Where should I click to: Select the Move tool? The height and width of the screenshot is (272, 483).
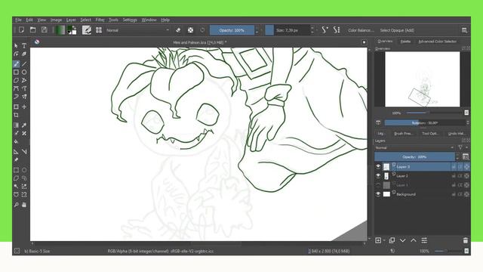coord(24,107)
